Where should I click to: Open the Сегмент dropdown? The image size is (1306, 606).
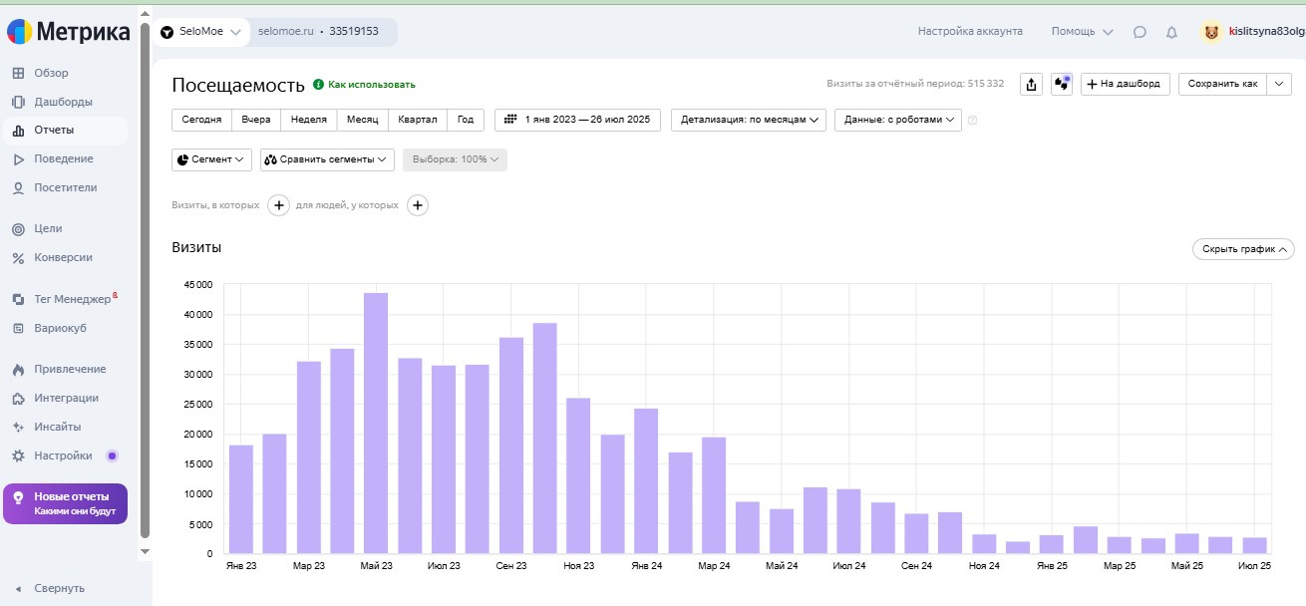211,159
